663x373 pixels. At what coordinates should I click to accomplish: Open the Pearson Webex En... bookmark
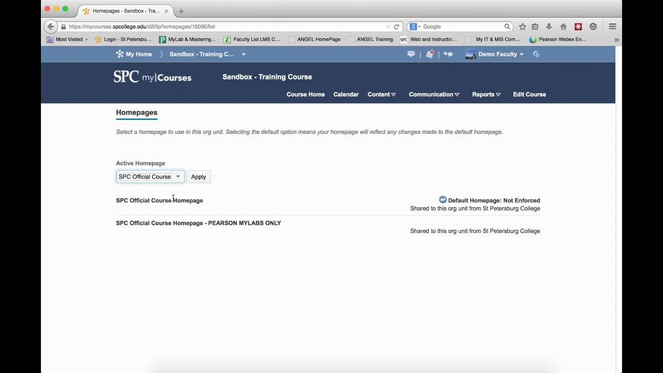click(x=558, y=39)
